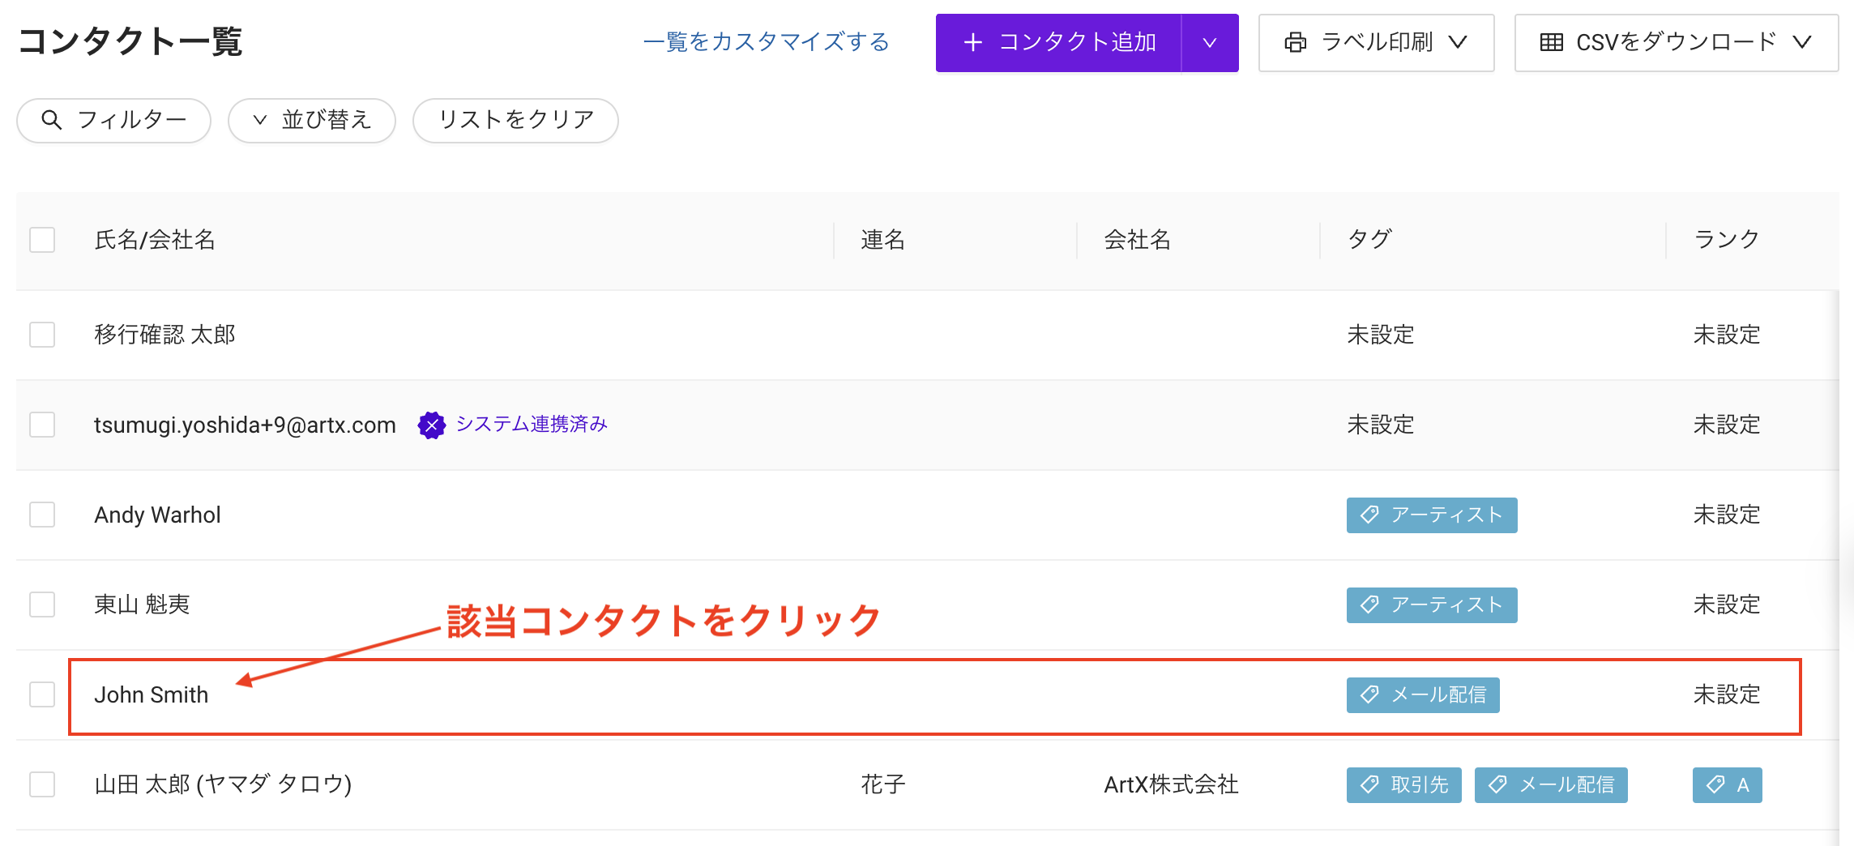The image size is (1854, 846).
Task: Open the フィルター search button
Action: pyautogui.click(x=113, y=120)
